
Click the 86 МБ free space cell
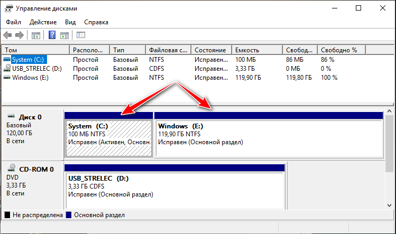click(294, 60)
